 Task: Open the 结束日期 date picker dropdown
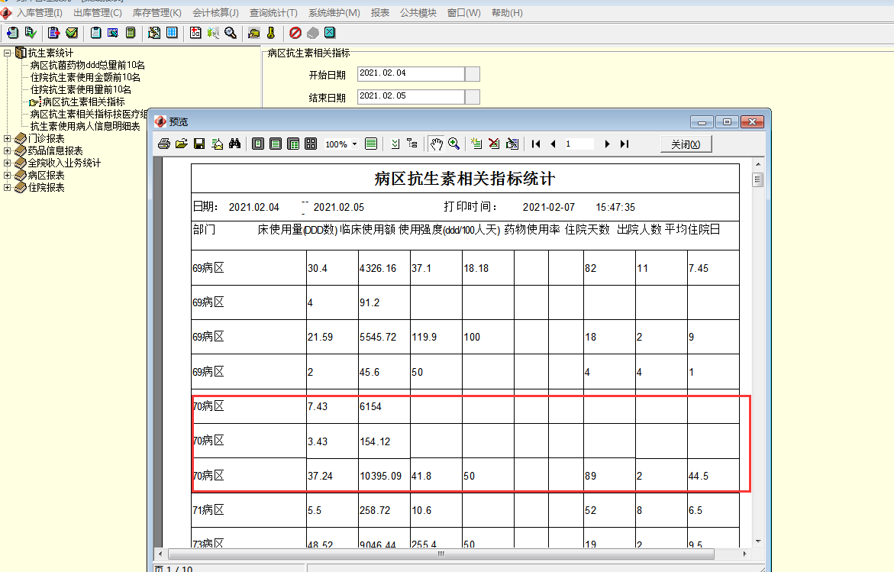pos(473,97)
